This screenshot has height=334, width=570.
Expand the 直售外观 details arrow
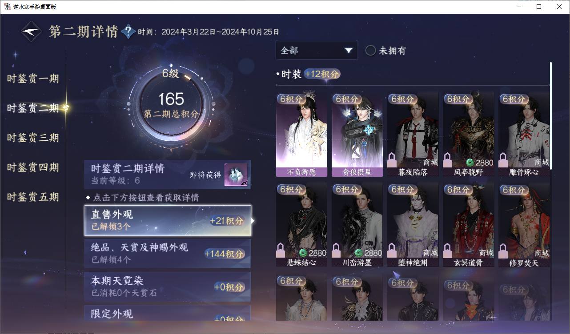[253, 220]
